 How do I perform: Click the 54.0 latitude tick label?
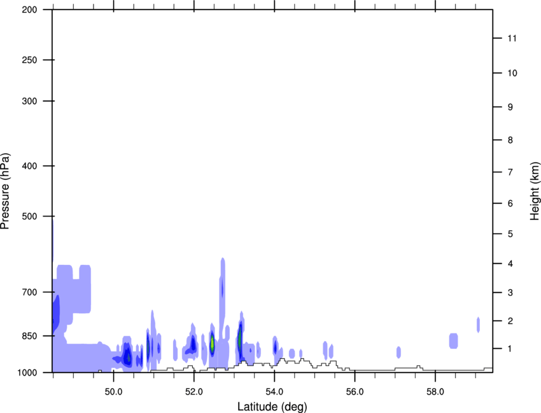[x=274, y=392]
